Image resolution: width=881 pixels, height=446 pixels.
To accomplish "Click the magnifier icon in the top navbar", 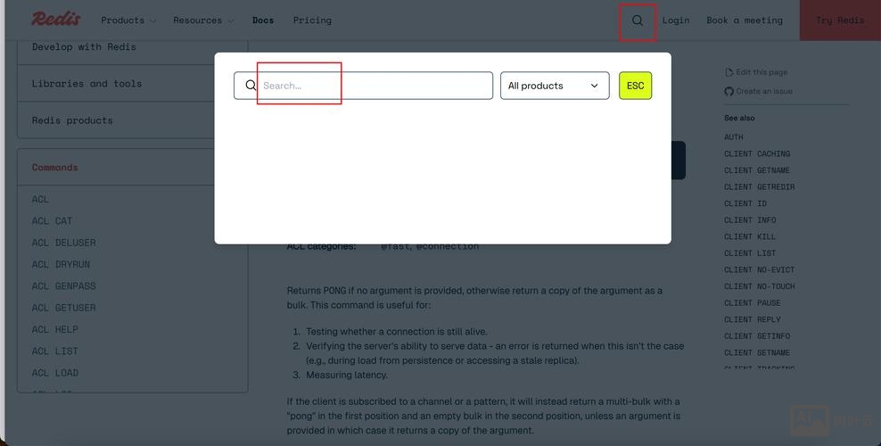I will 637,21.
